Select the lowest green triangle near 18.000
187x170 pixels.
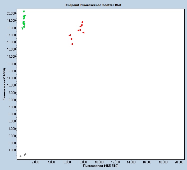pos(22,29)
